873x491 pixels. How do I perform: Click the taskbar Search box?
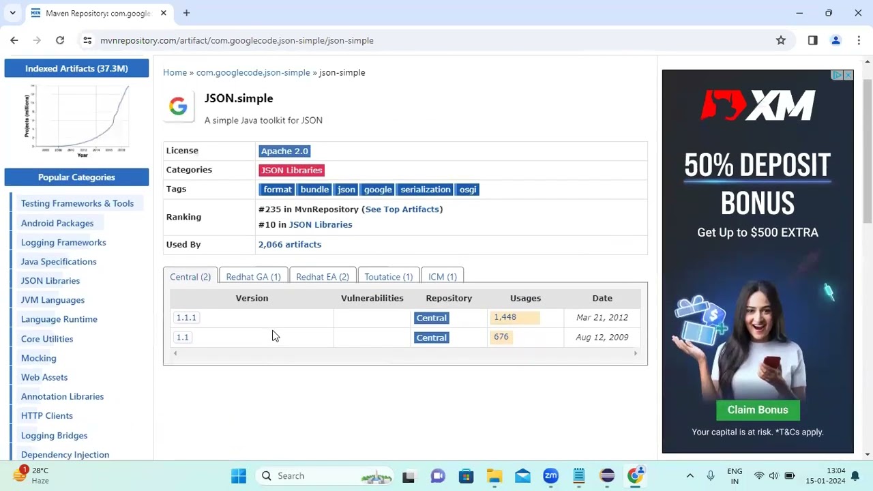[327, 476]
